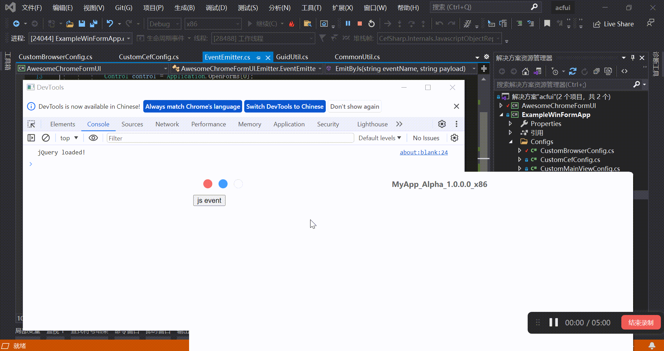This screenshot has width=664, height=351.
Task: Pause debugging with the Break All icon
Action: (x=348, y=24)
